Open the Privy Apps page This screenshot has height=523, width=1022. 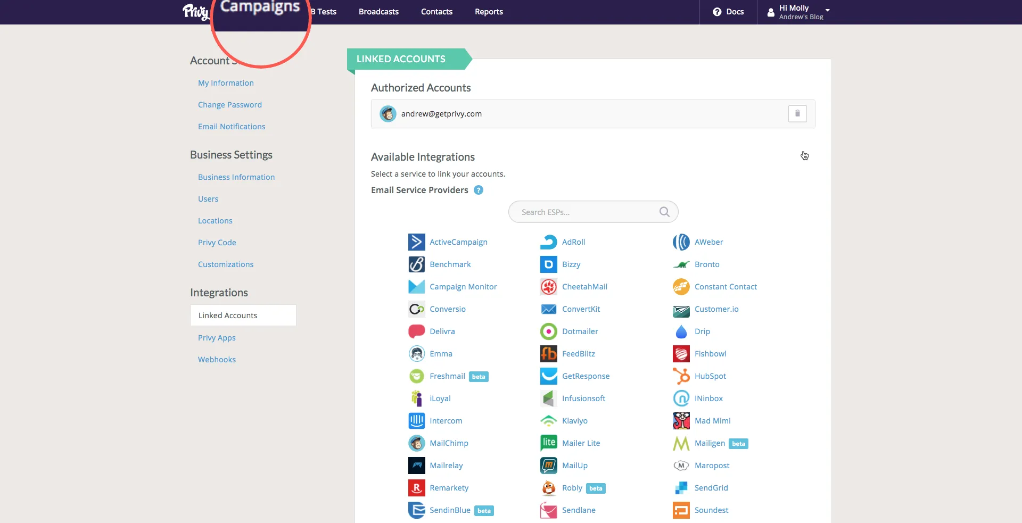click(217, 338)
